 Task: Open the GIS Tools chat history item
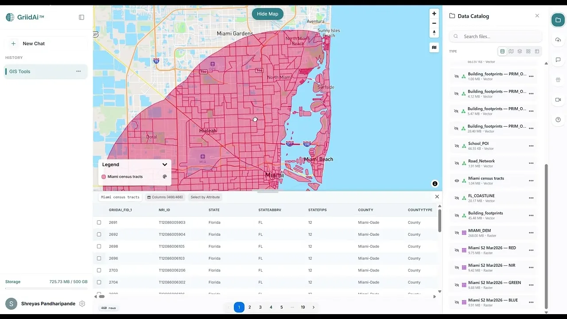click(46, 71)
